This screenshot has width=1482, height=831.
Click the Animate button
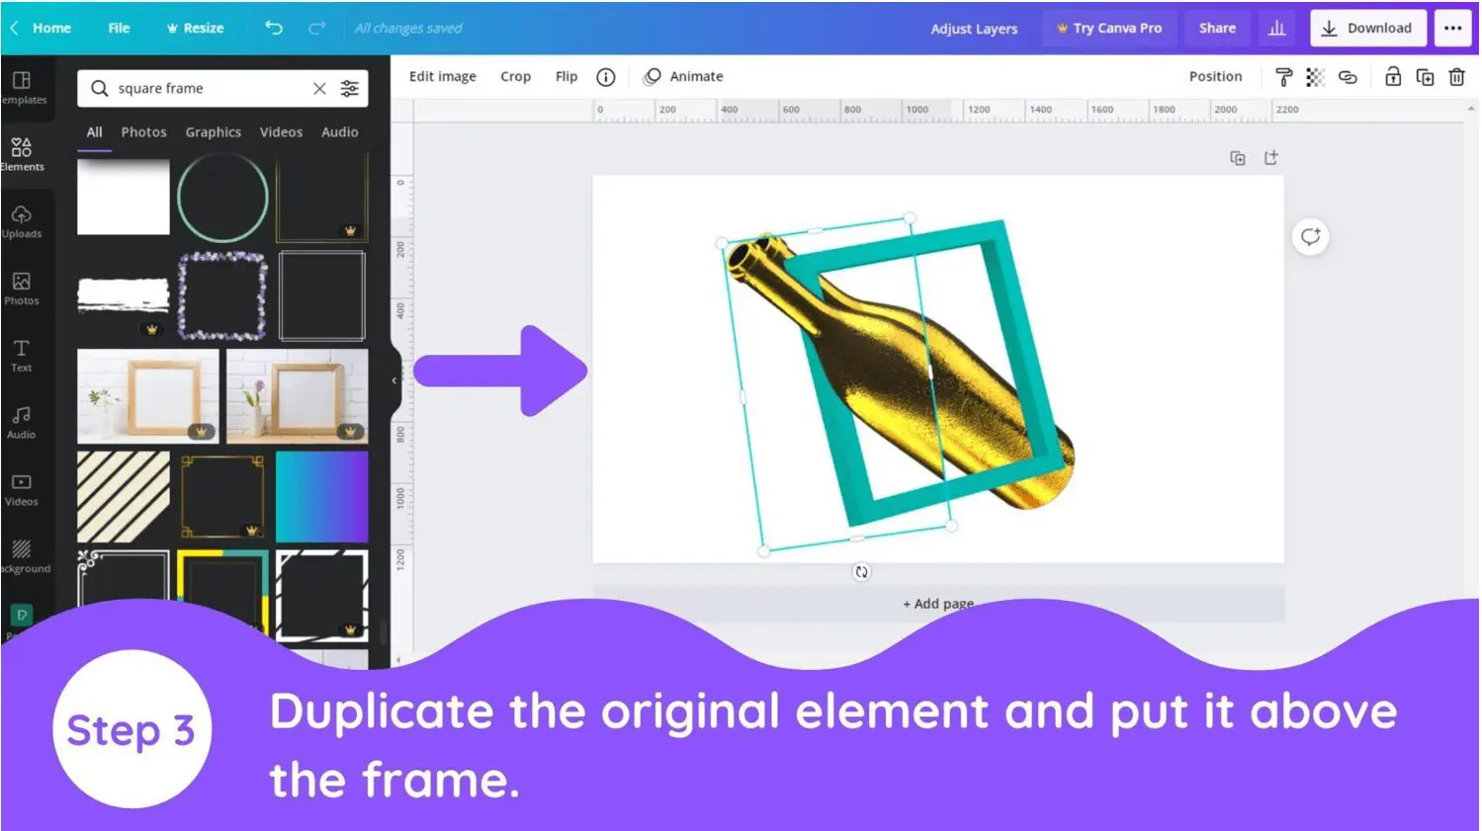pyautogui.click(x=683, y=76)
